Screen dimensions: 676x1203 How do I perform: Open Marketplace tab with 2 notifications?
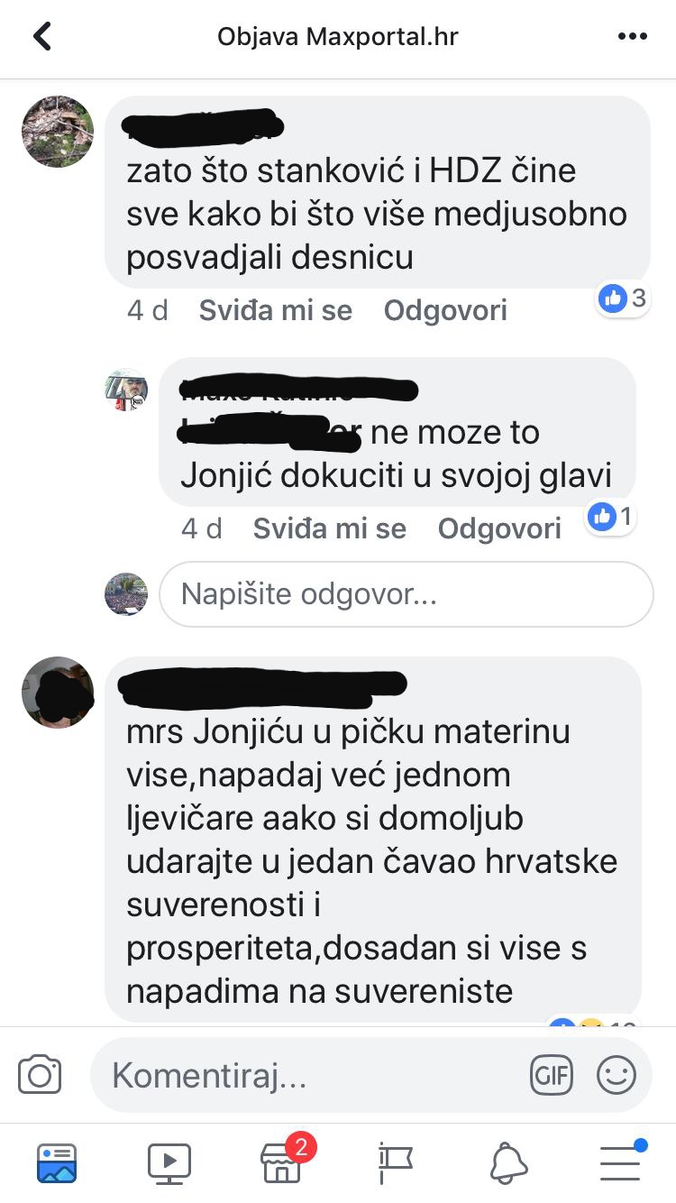(283, 1162)
